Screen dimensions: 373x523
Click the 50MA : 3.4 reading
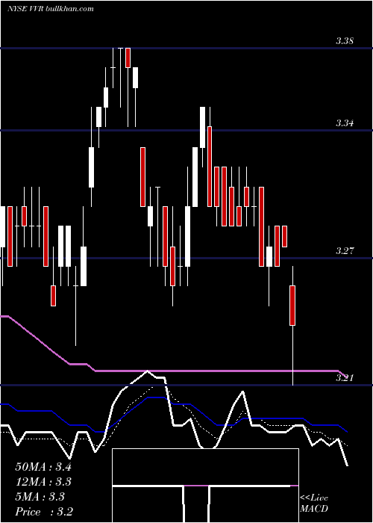(x=43, y=467)
